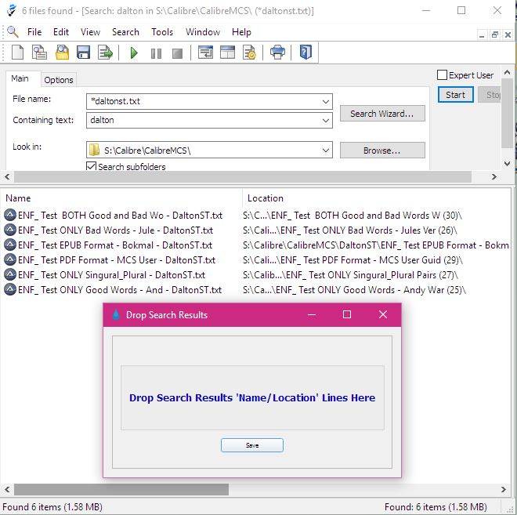Open the Help menu

(241, 32)
